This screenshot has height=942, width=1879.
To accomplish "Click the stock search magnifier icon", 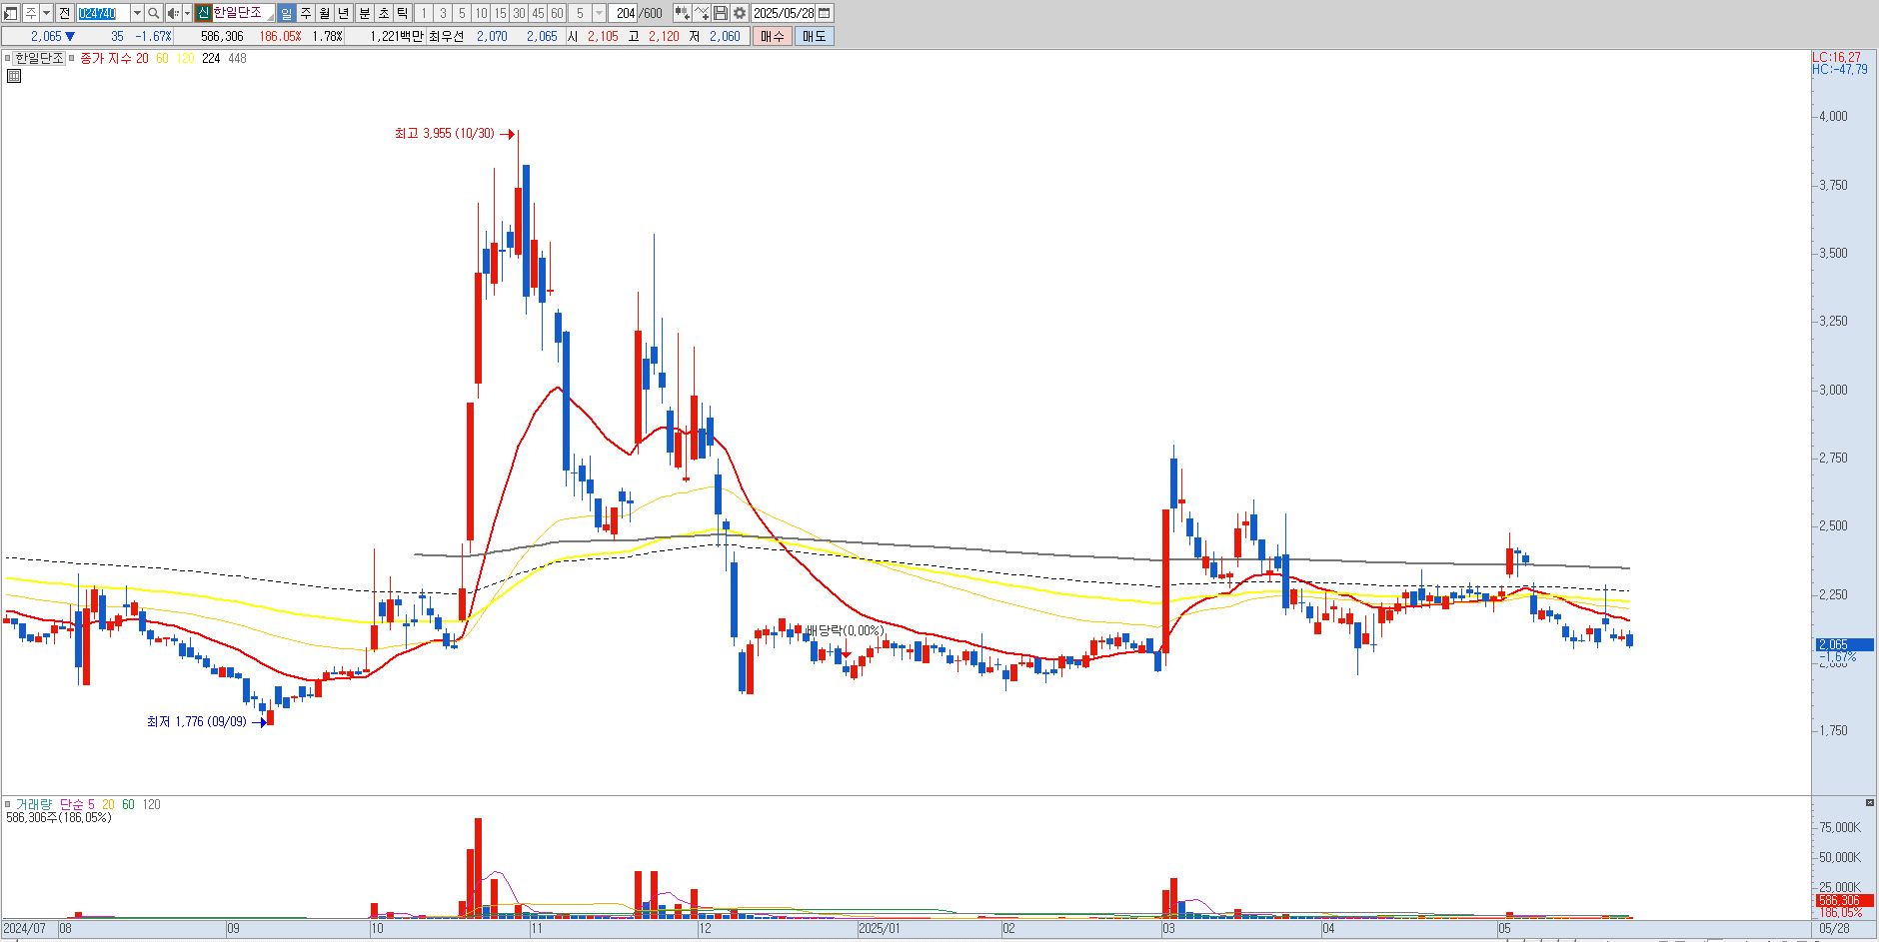I will (x=153, y=13).
